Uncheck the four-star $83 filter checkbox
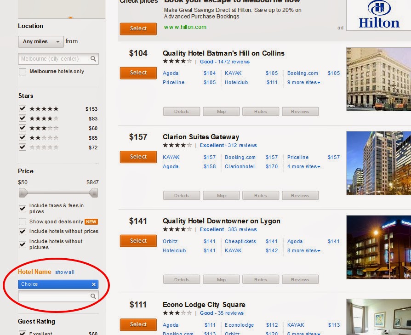Viewport: 411px width, 335px height. (23, 118)
